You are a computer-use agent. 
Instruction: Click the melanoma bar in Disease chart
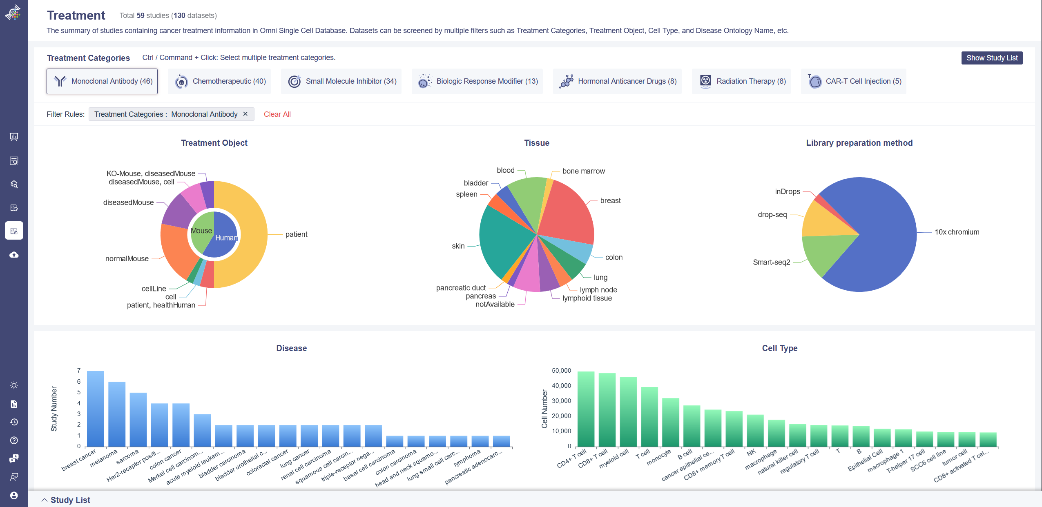point(117,414)
